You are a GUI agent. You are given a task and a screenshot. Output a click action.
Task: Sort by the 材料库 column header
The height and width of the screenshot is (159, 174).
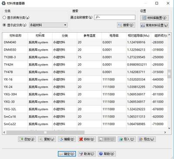click(x=40, y=35)
